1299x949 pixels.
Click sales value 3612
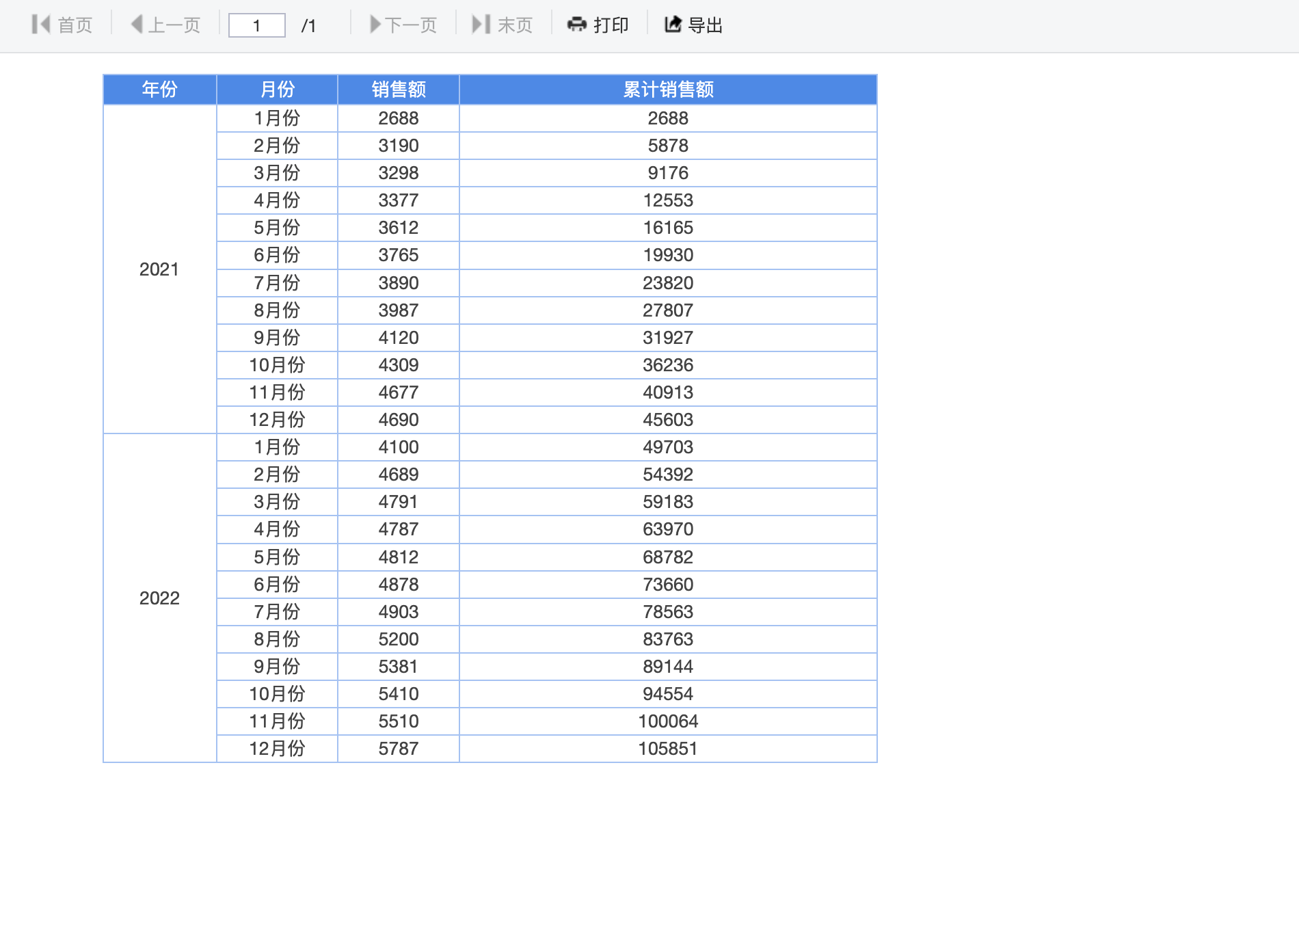click(x=399, y=228)
